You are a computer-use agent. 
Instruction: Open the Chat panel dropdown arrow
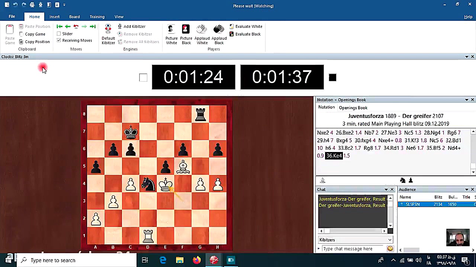click(386, 189)
